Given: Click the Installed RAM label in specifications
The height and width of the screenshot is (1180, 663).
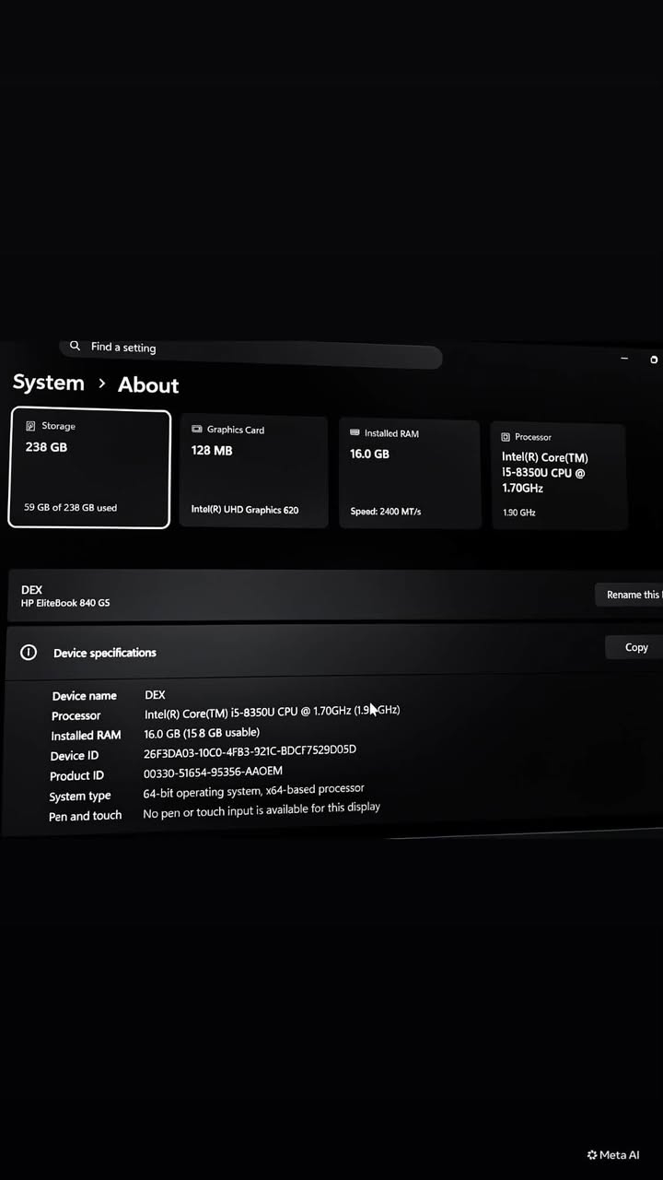Looking at the screenshot, I should coord(86,736).
